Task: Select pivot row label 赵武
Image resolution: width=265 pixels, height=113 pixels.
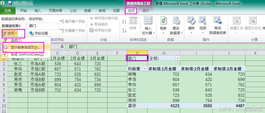Action: [x=137, y=95]
